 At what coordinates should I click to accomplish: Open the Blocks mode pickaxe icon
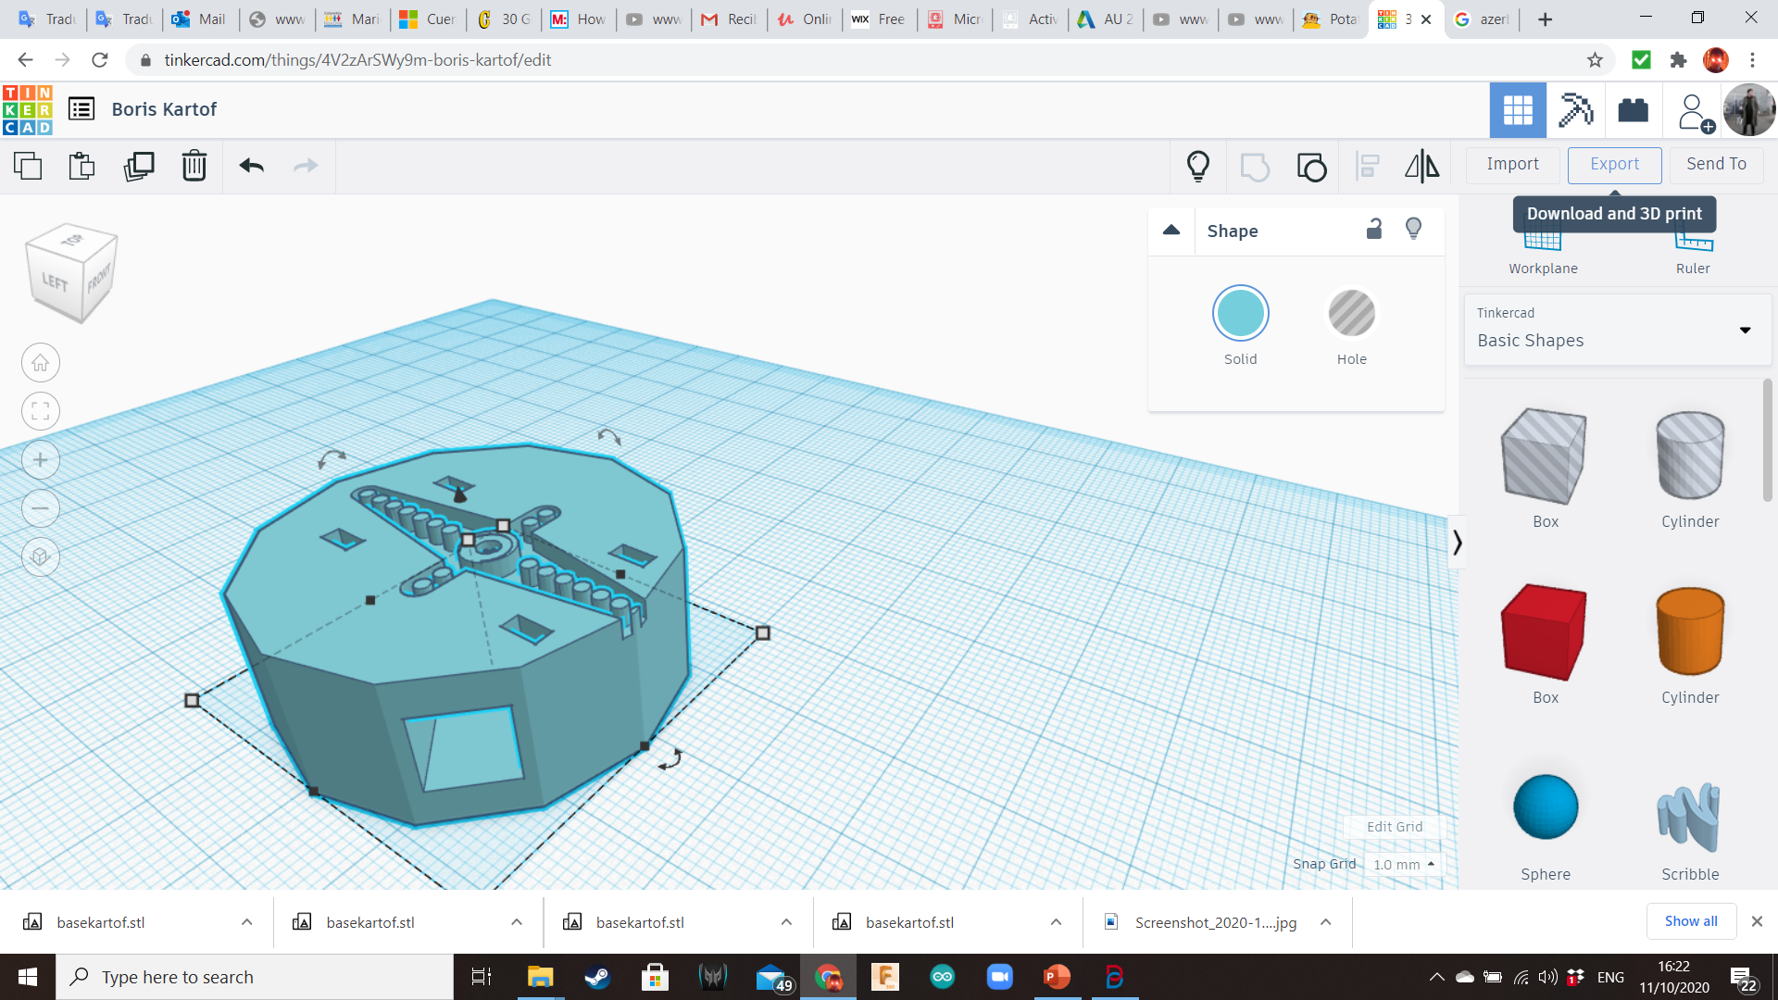tap(1575, 110)
